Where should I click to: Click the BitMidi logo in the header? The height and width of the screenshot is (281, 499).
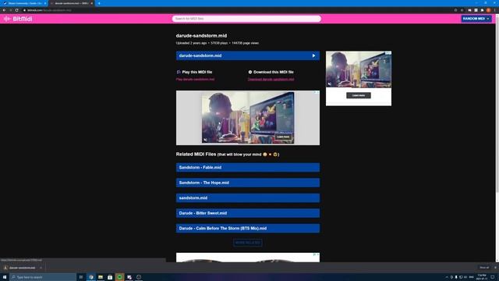[x=18, y=19]
